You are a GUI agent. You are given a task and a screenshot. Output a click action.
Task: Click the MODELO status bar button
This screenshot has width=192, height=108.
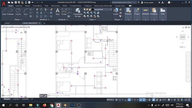point(110,100)
